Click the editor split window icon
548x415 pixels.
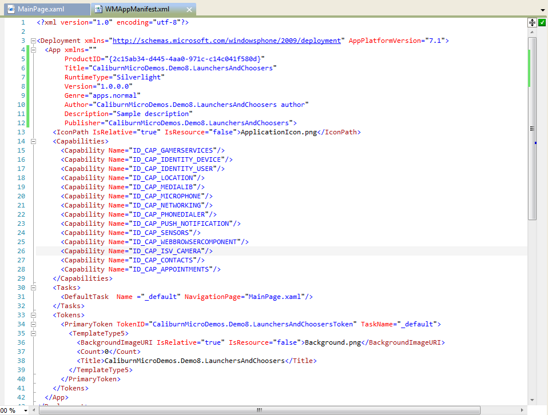click(532, 22)
